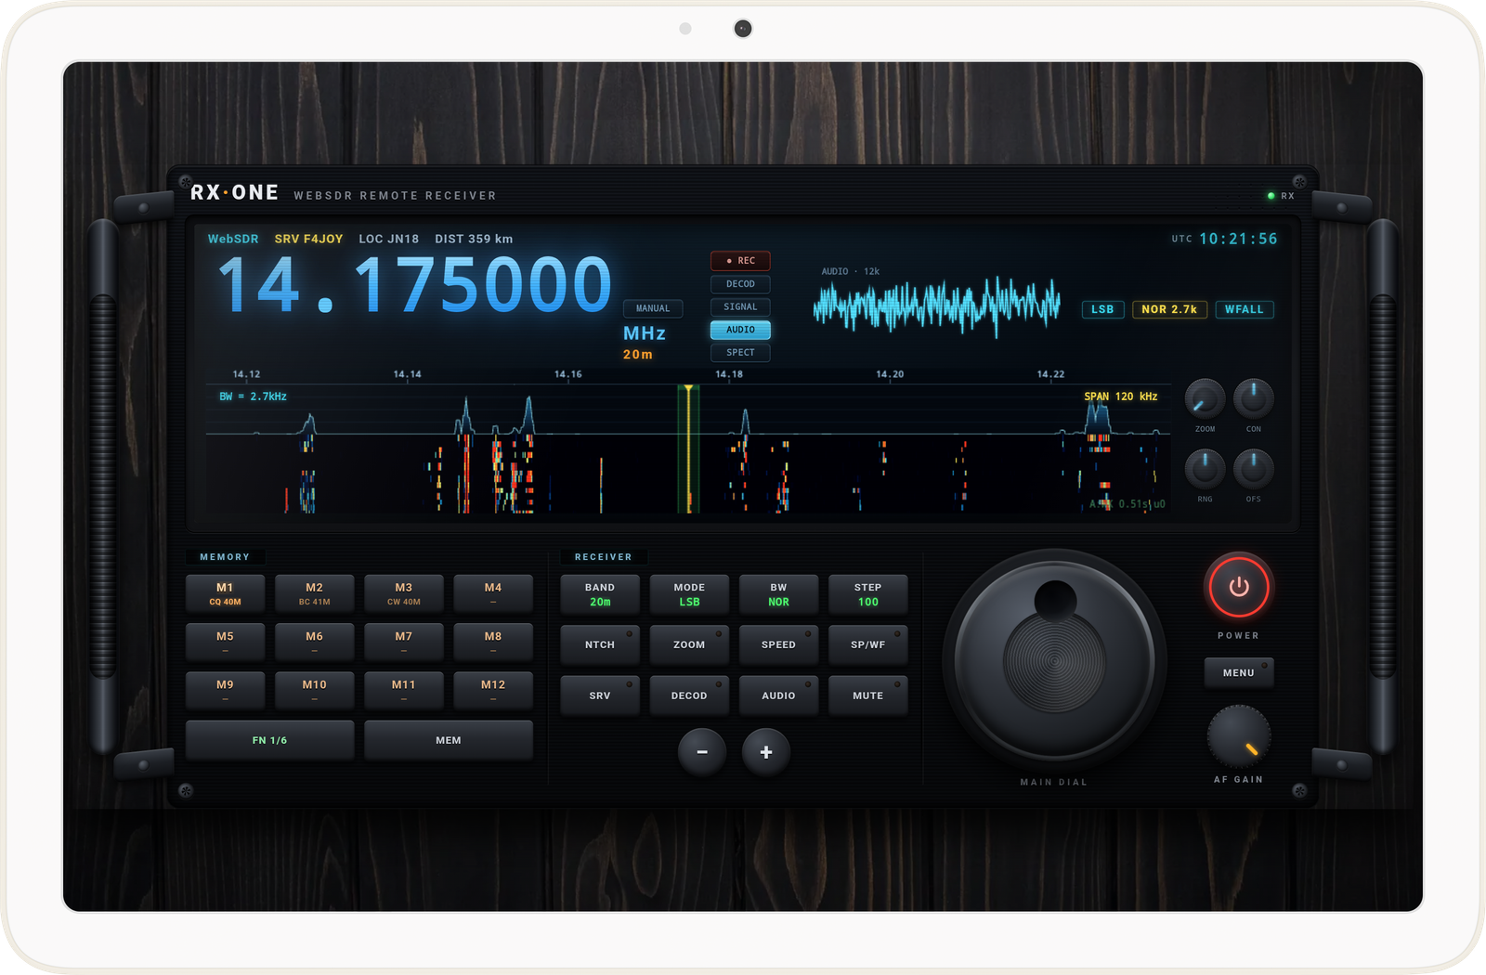1486x975 pixels.
Task: Toggle the MUTE button
Action: 868,695
